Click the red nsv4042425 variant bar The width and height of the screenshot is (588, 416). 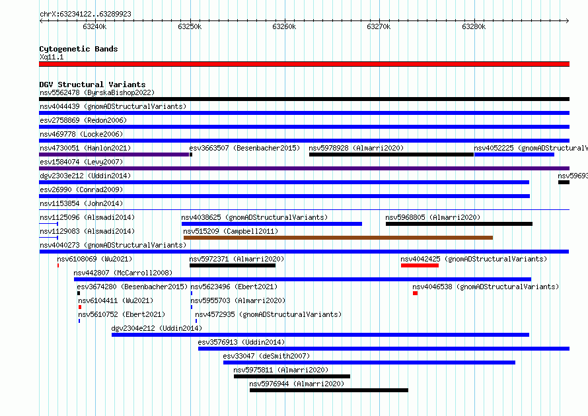pyautogui.click(x=420, y=265)
